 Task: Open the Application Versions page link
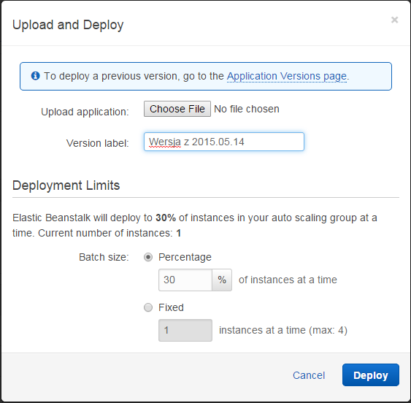286,77
